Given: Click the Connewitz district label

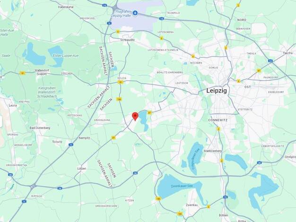Looking at the screenshot, I should tap(218, 120).
